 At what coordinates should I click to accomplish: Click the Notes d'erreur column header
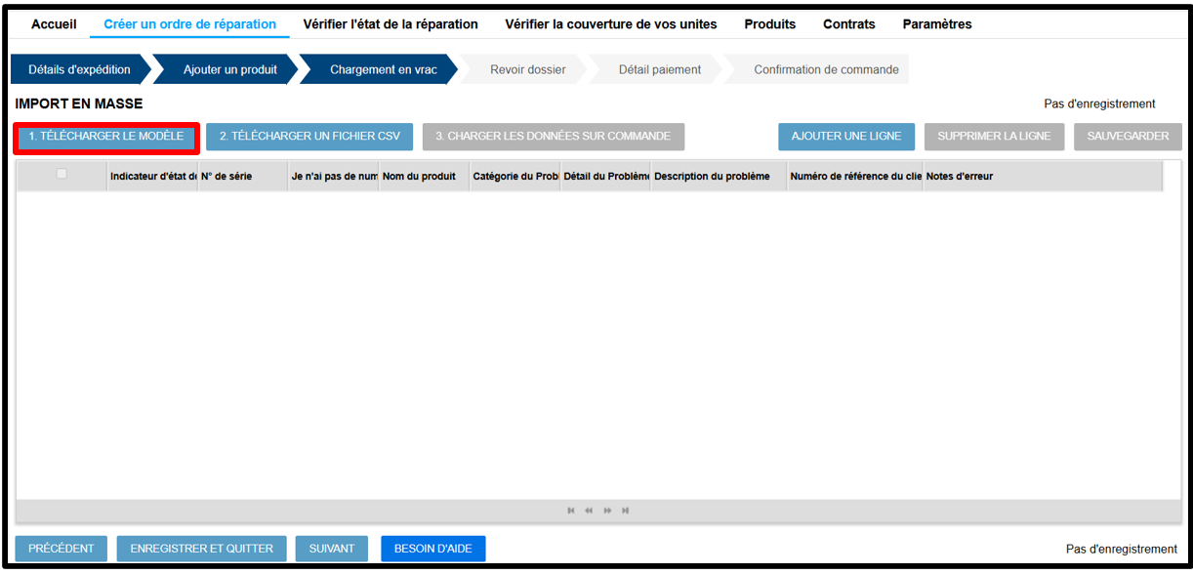pos(1043,176)
